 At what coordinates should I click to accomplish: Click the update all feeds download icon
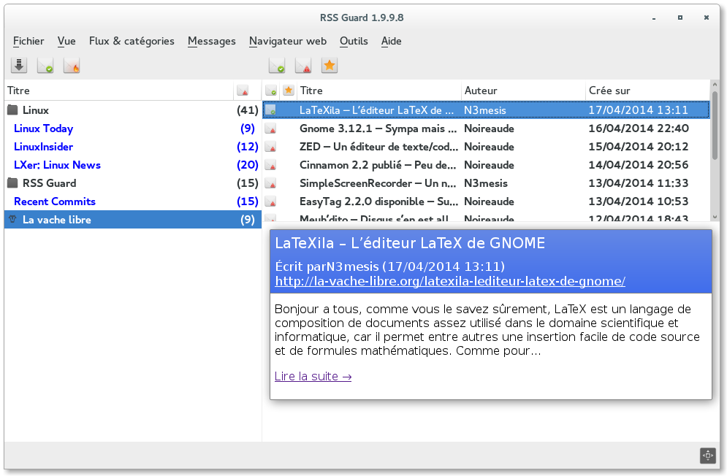[x=19, y=66]
